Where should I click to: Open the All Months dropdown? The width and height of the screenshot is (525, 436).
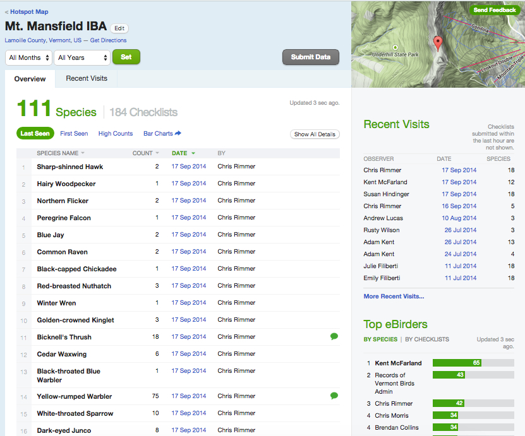(28, 57)
